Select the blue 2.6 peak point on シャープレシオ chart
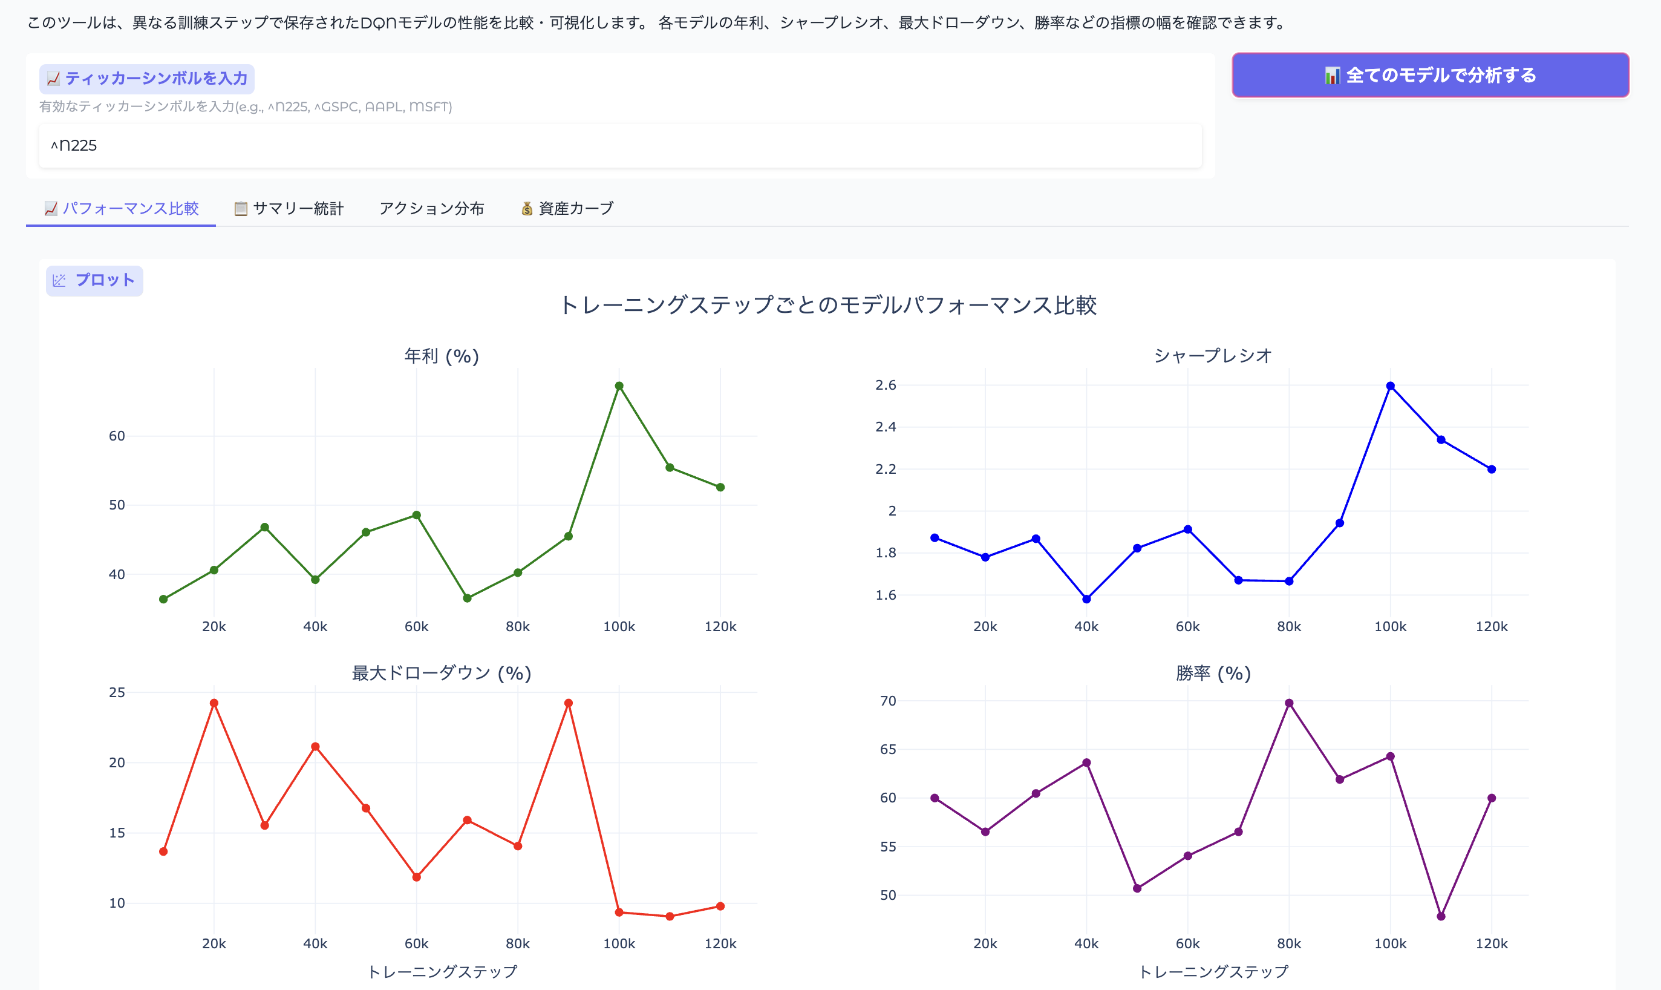Screen dimensions: 1661x990 (1391, 385)
